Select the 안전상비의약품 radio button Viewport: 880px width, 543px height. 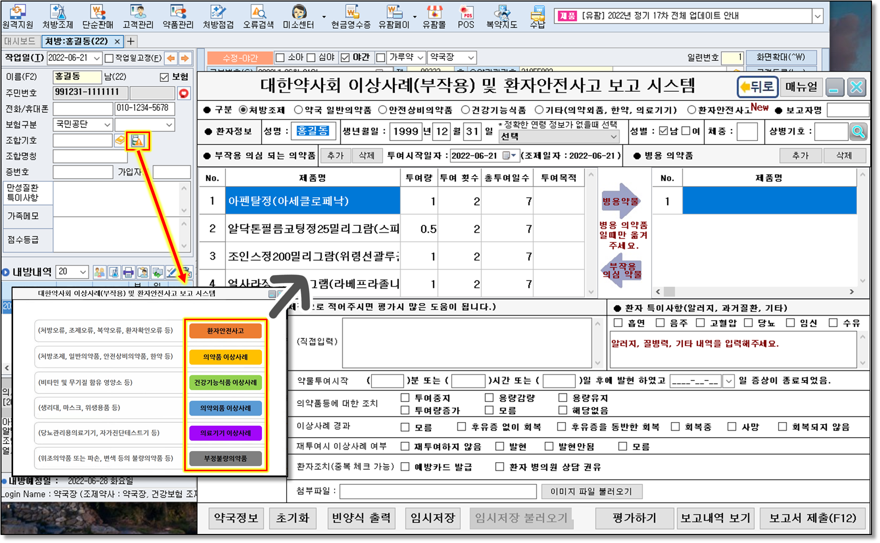(x=383, y=110)
